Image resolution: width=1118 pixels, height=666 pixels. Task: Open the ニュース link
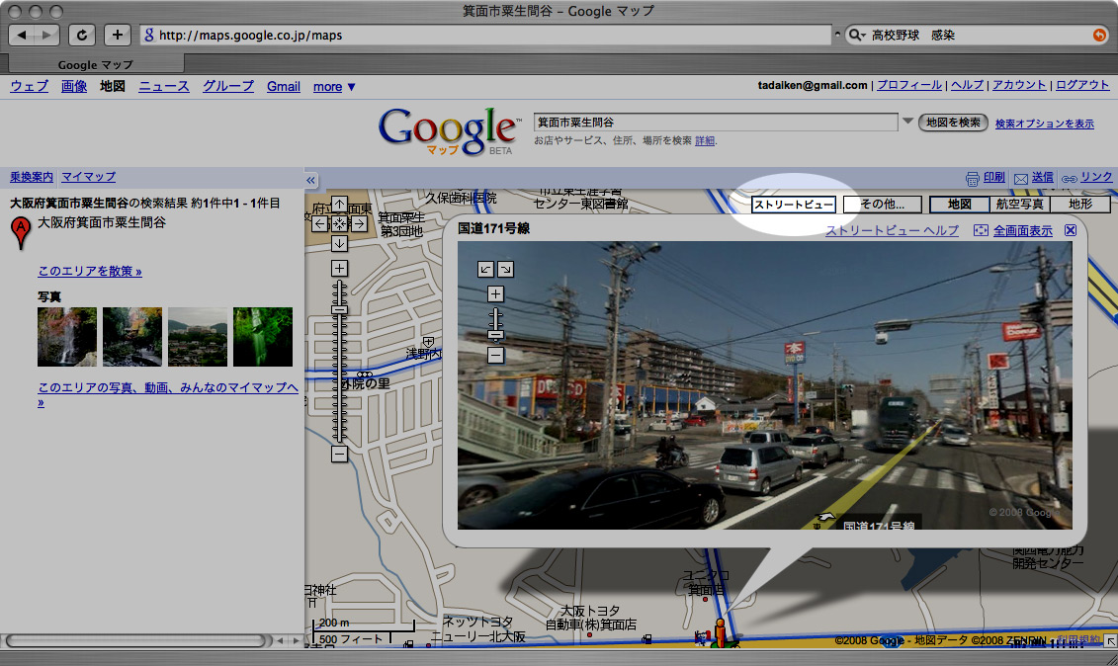[x=163, y=86]
